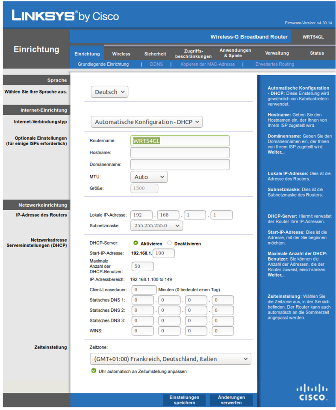The width and height of the screenshot is (336, 410).
Task: Open the Sicherheit tab
Action: [x=155, y=54]
